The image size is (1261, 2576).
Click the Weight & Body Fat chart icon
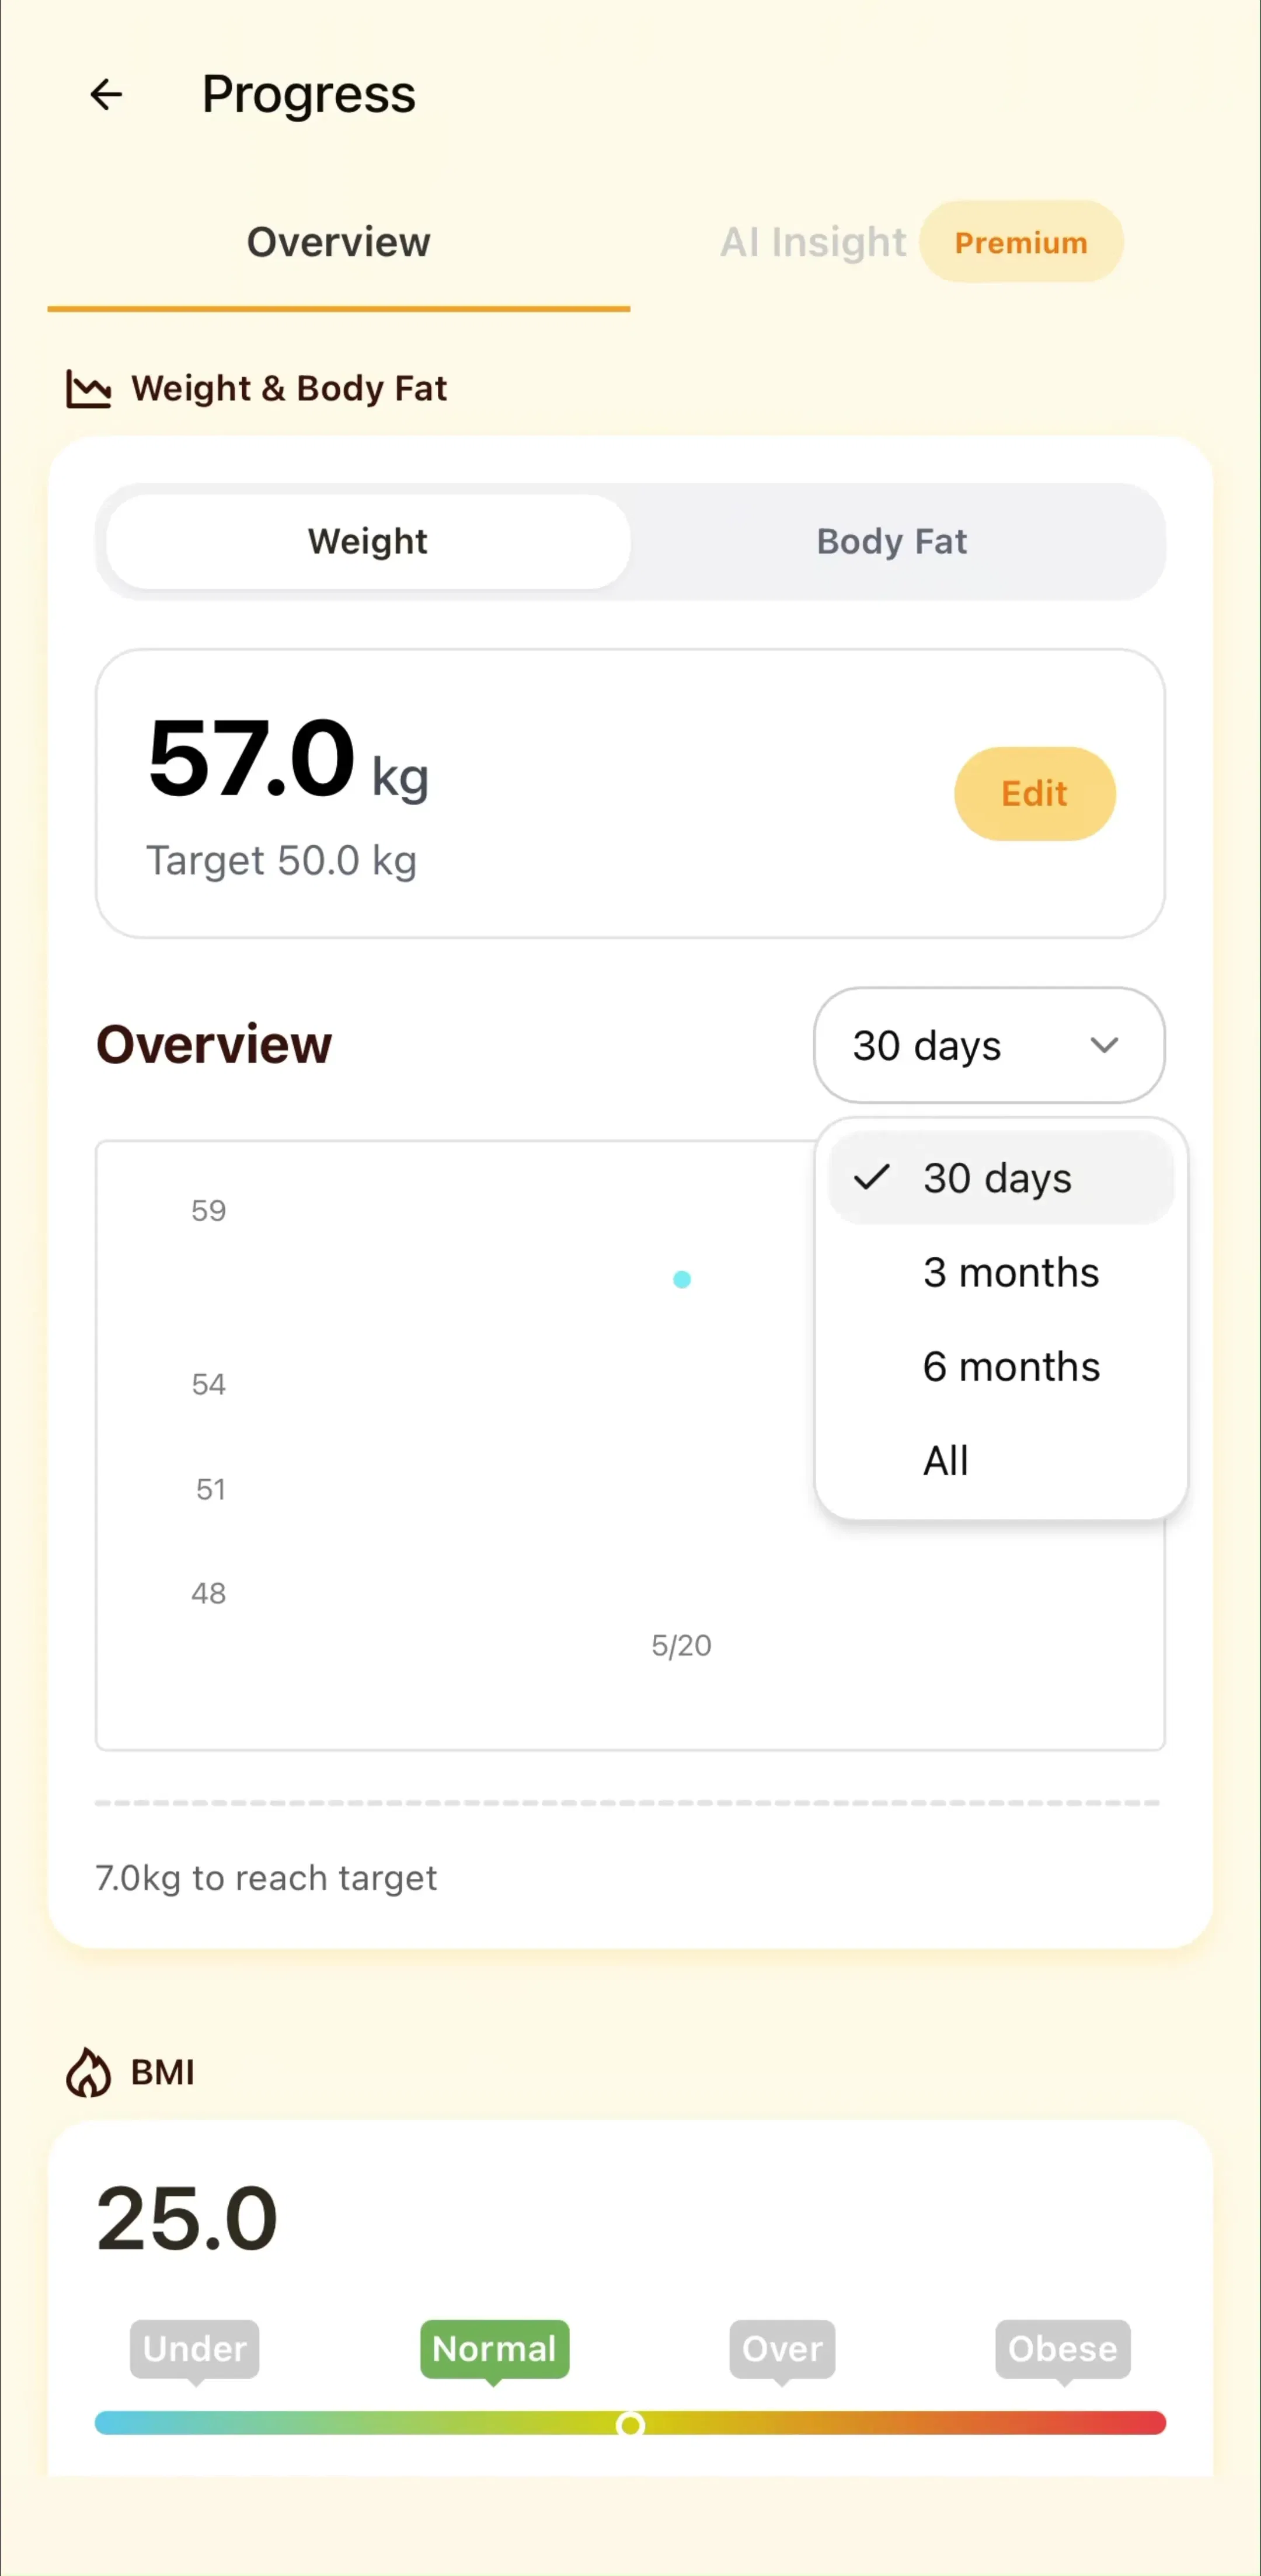pyautogui.click(x=88, y=388)
